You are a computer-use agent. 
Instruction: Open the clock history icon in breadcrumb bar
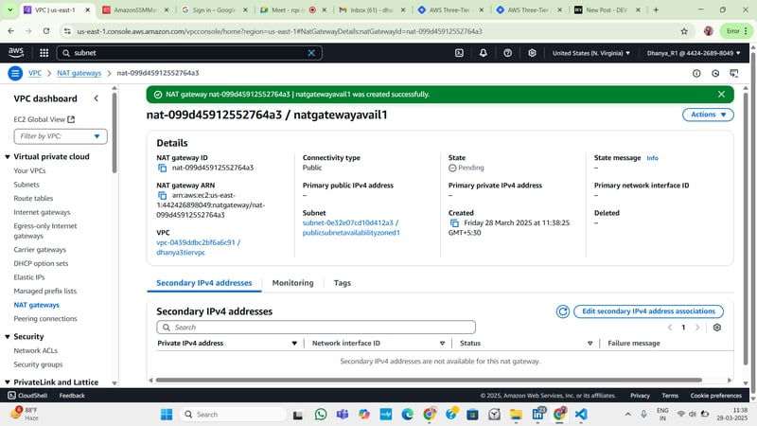(715, 74)
